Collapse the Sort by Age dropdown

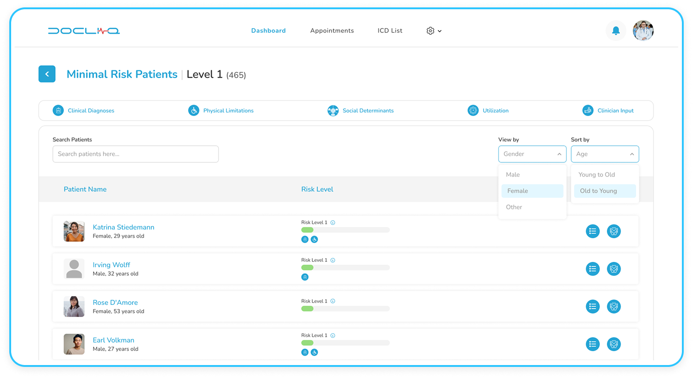[632, 154]
